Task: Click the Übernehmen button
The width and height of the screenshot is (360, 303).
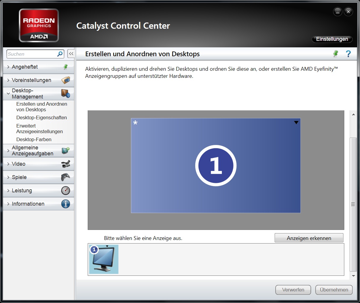Action: click(x=334, y=290)
